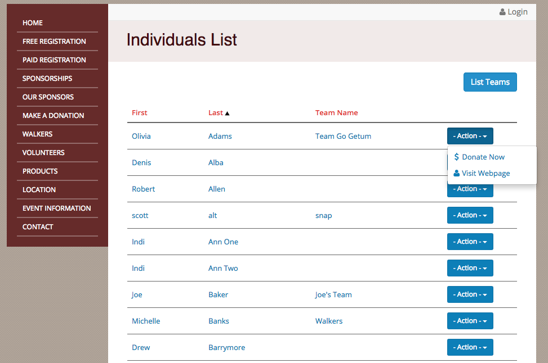Click the Individuals List heading
This screenshot has width=548, height=363.
point(182,40)
